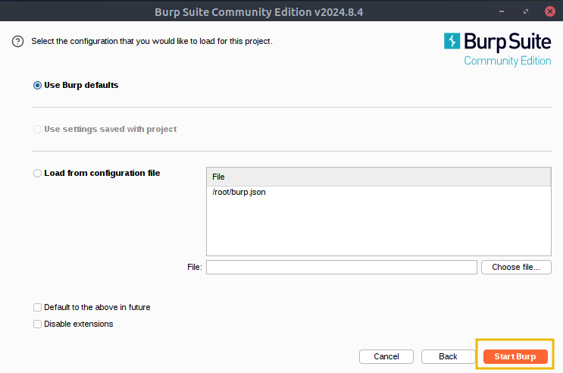Focus the File path input field

point(342,268)
